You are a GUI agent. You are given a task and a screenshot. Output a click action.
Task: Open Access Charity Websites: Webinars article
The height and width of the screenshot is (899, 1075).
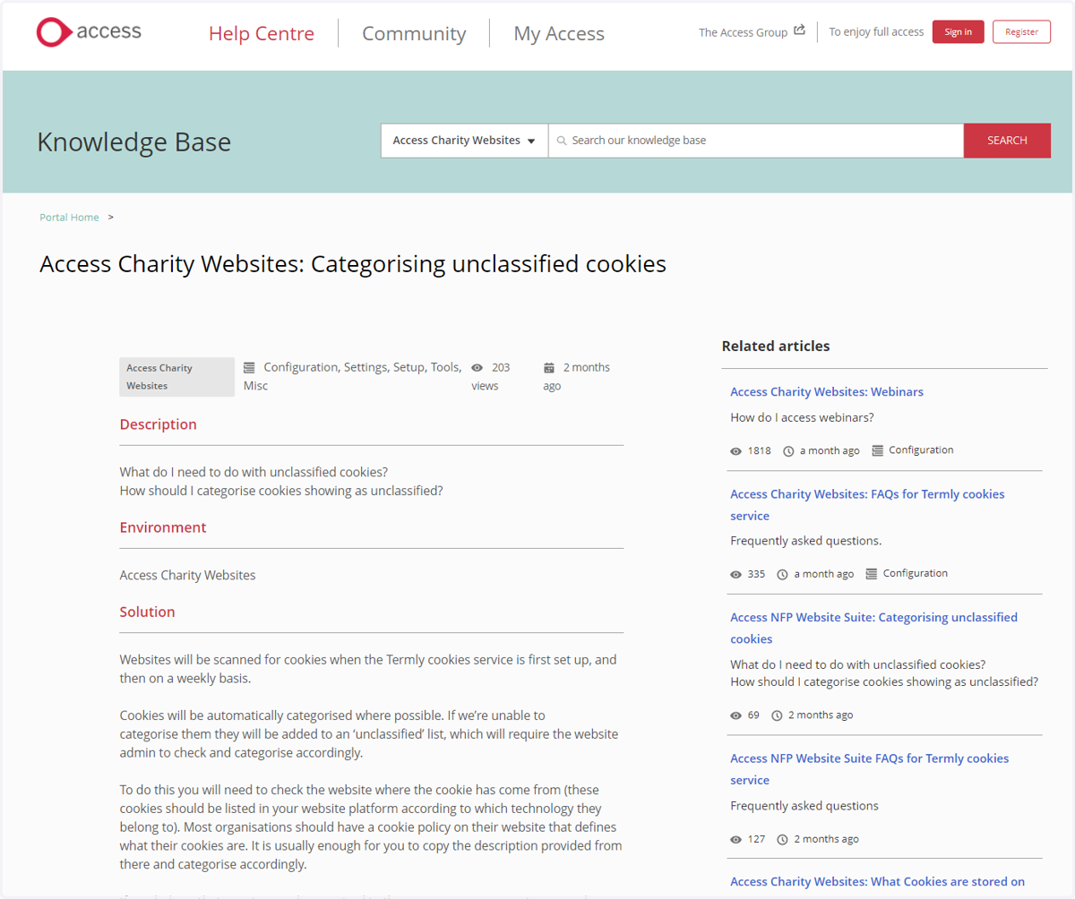point(827,392)
